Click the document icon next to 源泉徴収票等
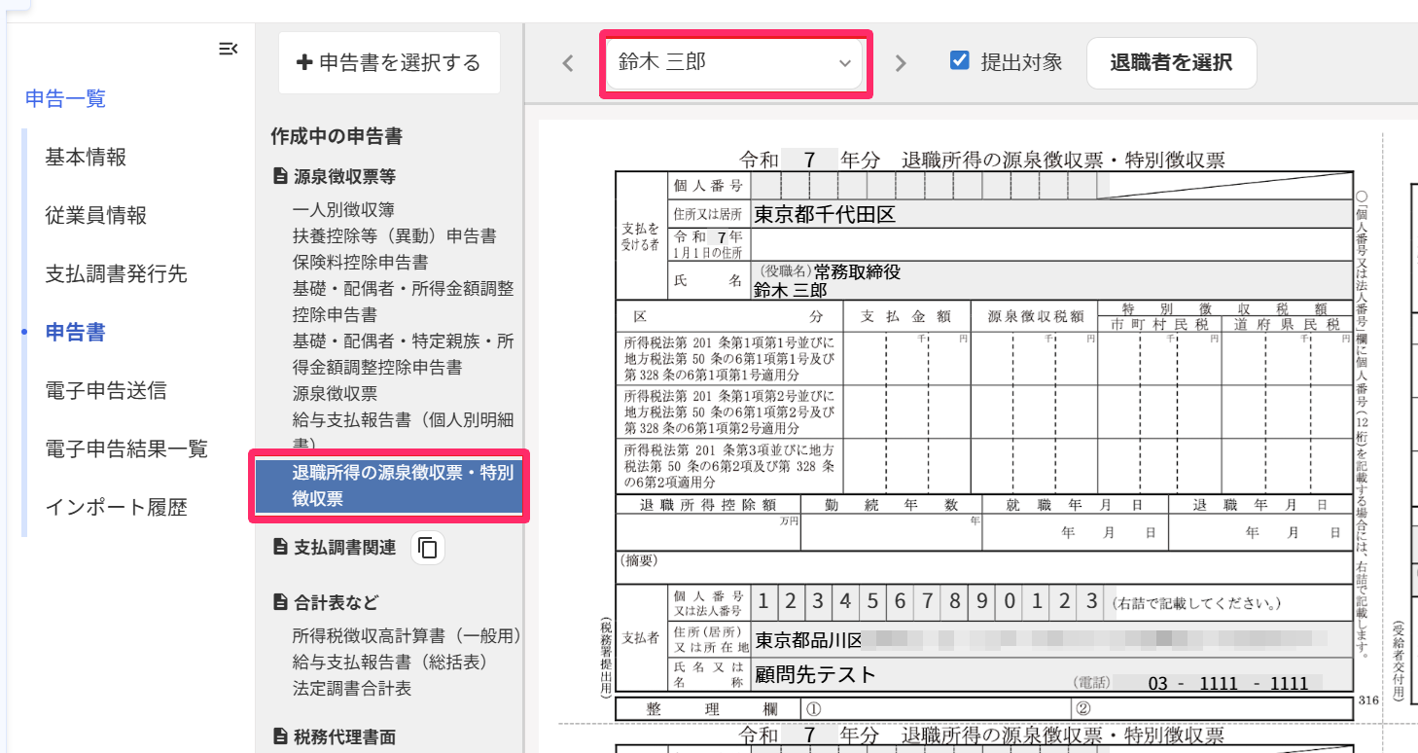Image resolution: width=1418 pixels, height=753 pixels. click(280, 176)
